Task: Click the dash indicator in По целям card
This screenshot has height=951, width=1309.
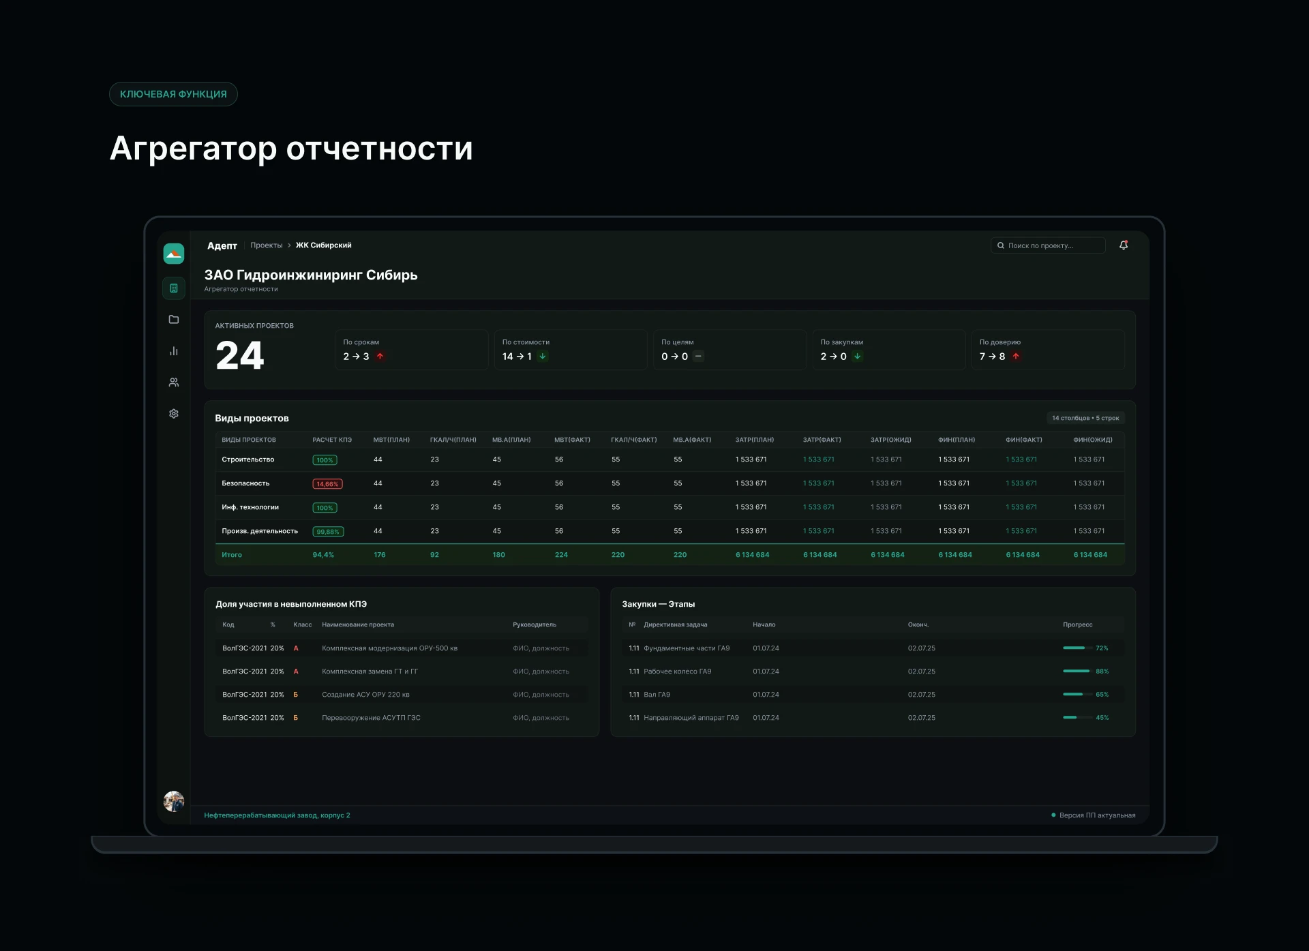Action: (698, 357)
